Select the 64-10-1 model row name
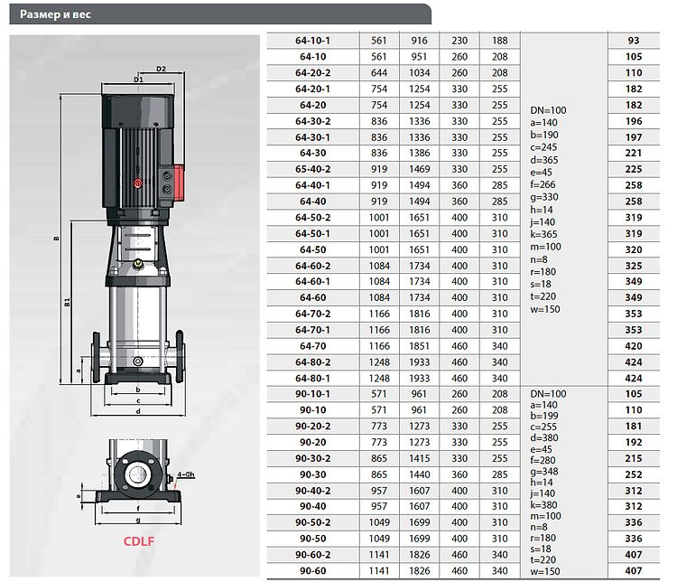 point(313,41)
